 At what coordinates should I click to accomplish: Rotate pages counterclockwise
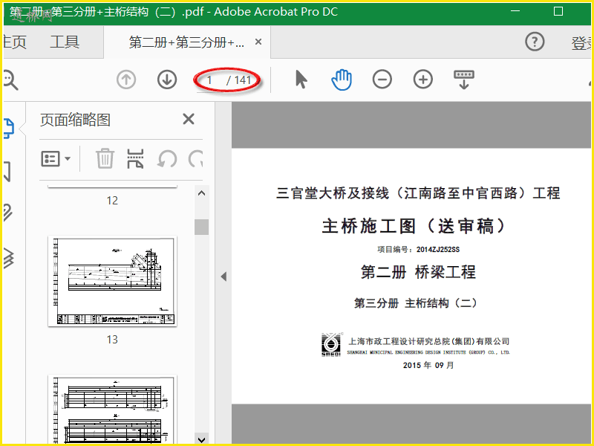point(166,158)
